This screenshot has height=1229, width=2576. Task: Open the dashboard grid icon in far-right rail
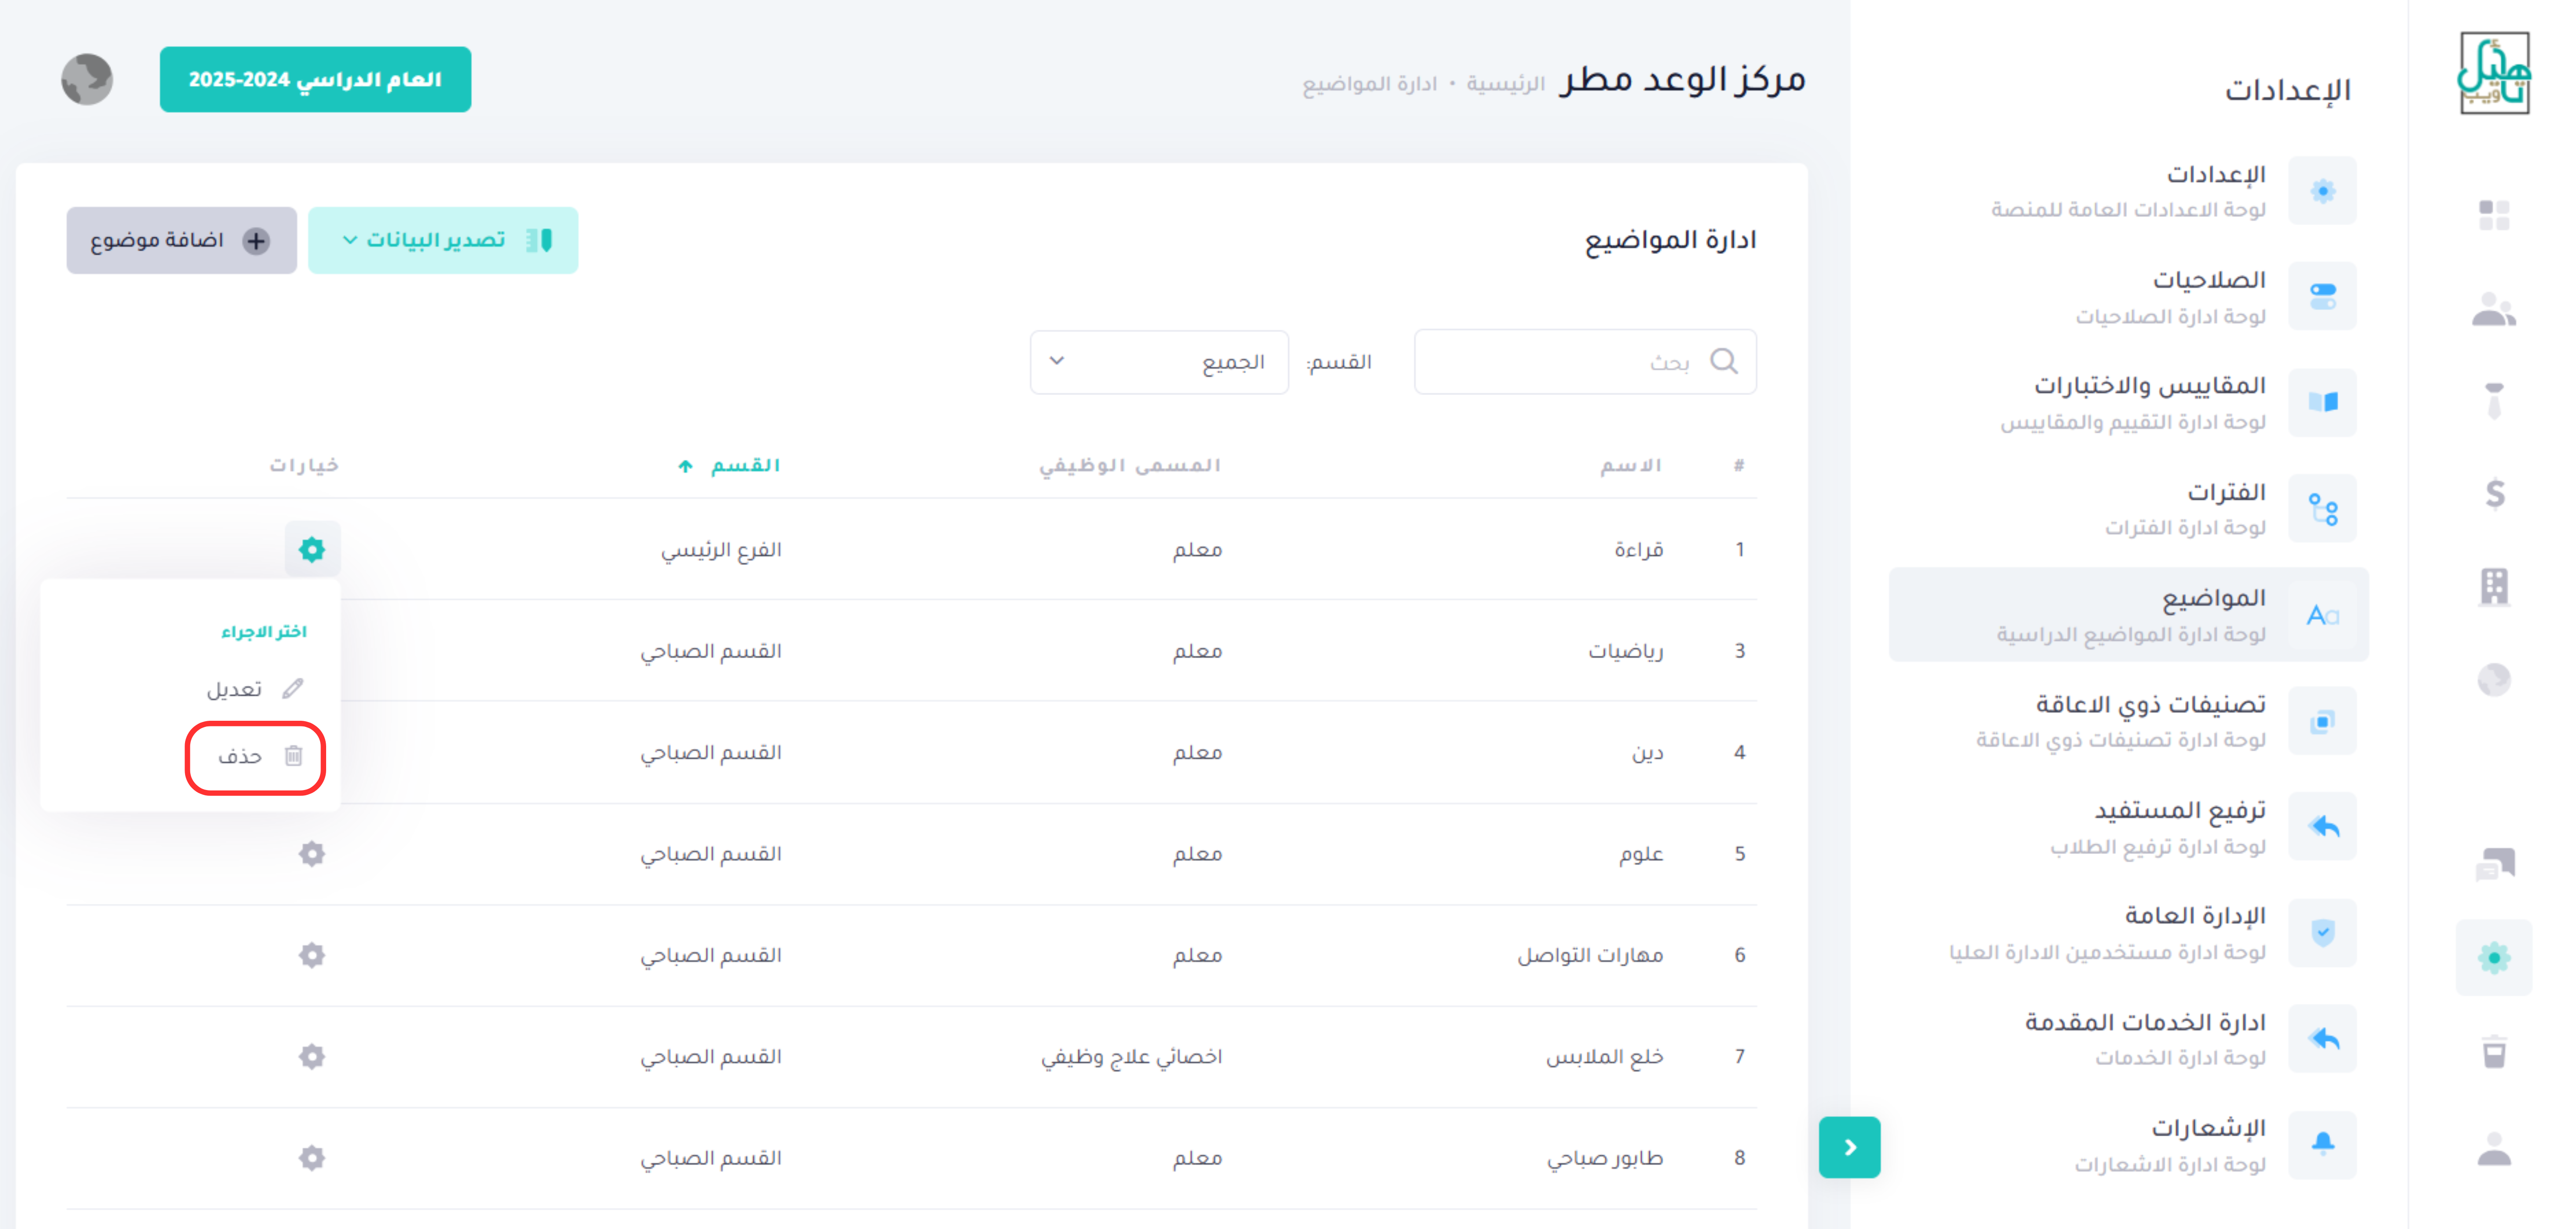2494,215
